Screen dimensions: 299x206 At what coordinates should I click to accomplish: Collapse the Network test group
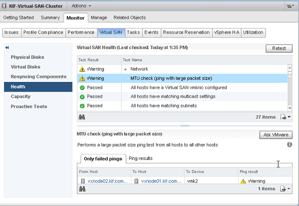click(125, 69)
